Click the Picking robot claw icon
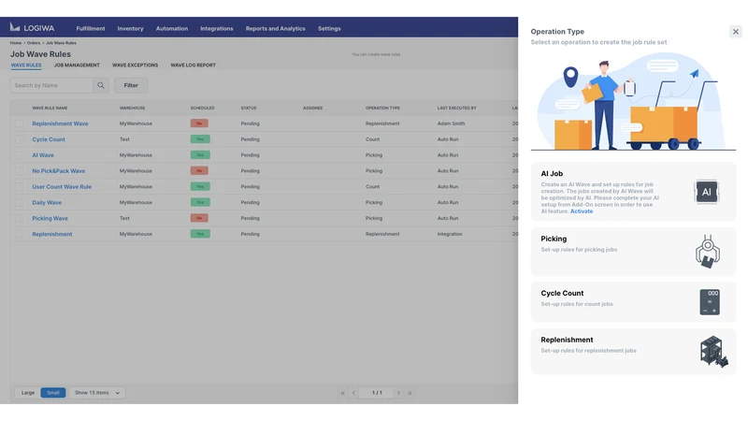The image size is (748, 421). tap(708, 252)
